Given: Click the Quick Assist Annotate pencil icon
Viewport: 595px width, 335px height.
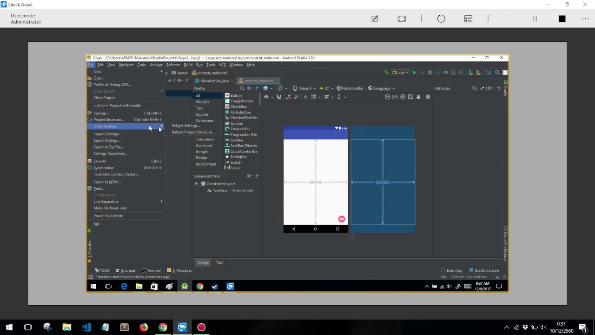Looking at the screenshot, I should tap(375, 19).
